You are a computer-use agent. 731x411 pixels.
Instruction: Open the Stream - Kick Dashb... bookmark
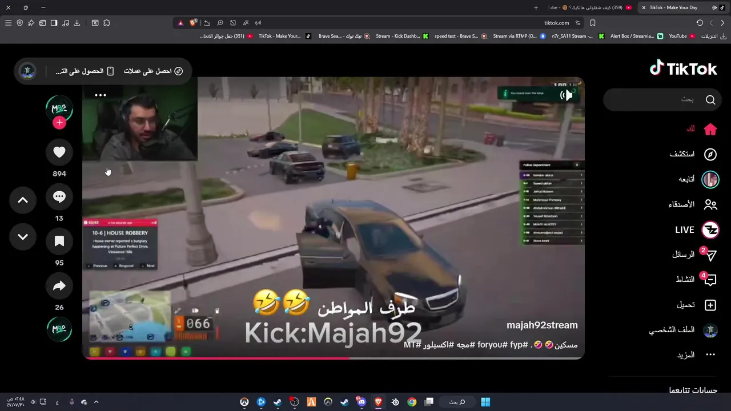(402, 36)
